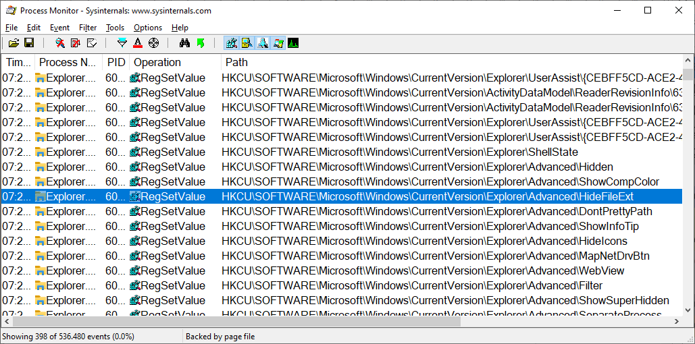Select the path ending in Advanced\DontPrettyPath
The width and height of the screenshot is (695, 344).
coord(437,212)
